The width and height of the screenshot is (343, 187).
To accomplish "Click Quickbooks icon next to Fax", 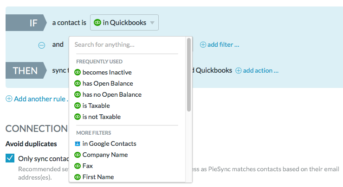I will click(x=78, y=166).
